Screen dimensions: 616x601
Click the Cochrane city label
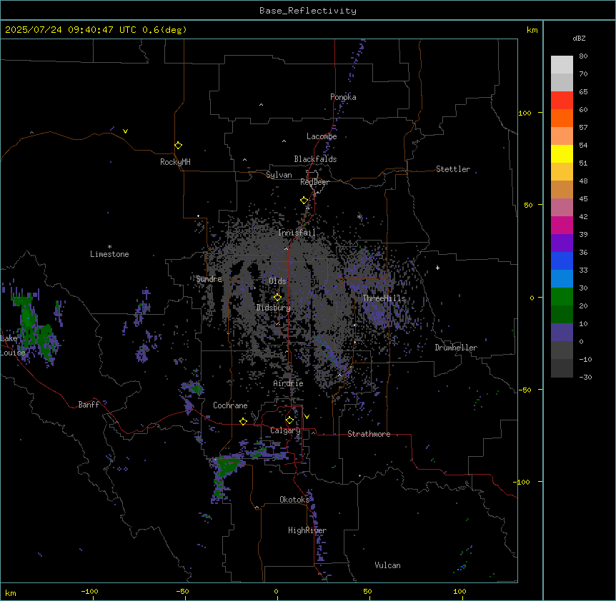click(230, 405)
